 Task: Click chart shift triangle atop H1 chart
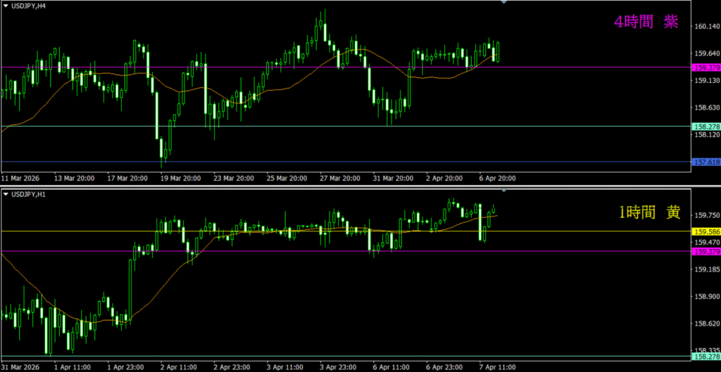503,191
